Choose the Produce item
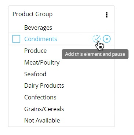Screen dimensions: 134x135 (x=35, y=51)
